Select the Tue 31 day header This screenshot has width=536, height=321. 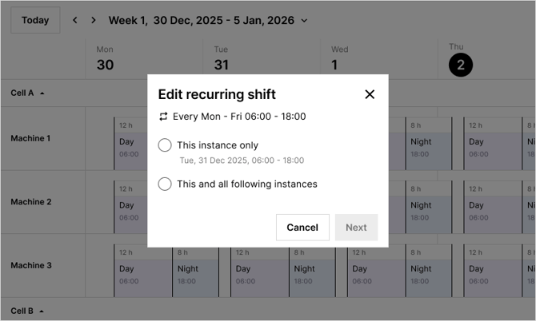click(221, 59)
